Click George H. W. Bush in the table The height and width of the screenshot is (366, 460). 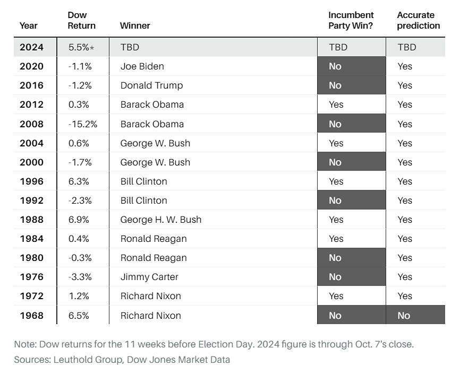[161, 220]
